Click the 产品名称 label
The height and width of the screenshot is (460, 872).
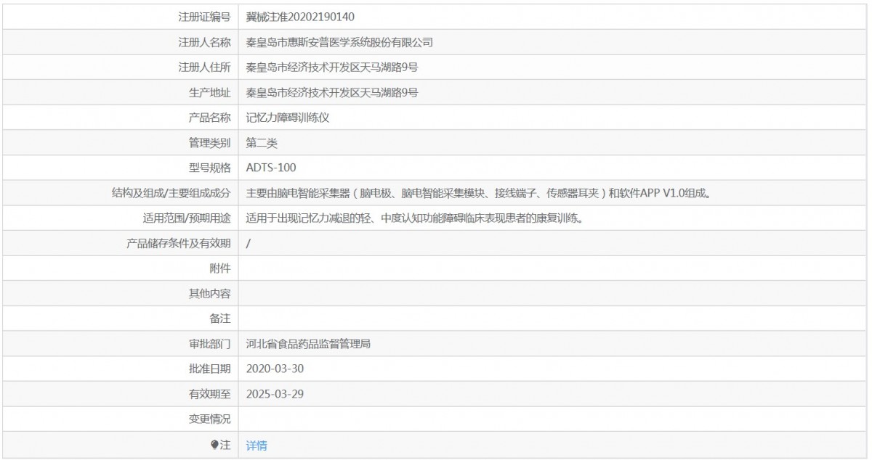(x=209, y=118)
